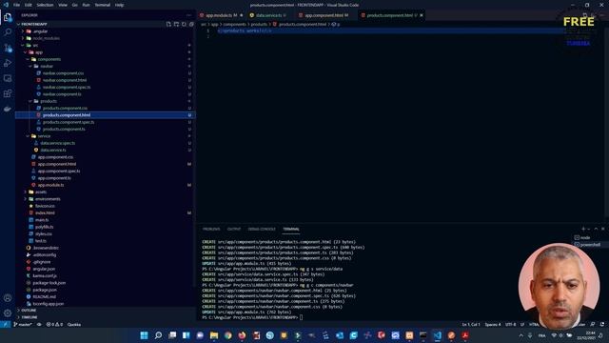Close the products.component.html editor tab
Screen dimensions: 609x343
[422, 15]
